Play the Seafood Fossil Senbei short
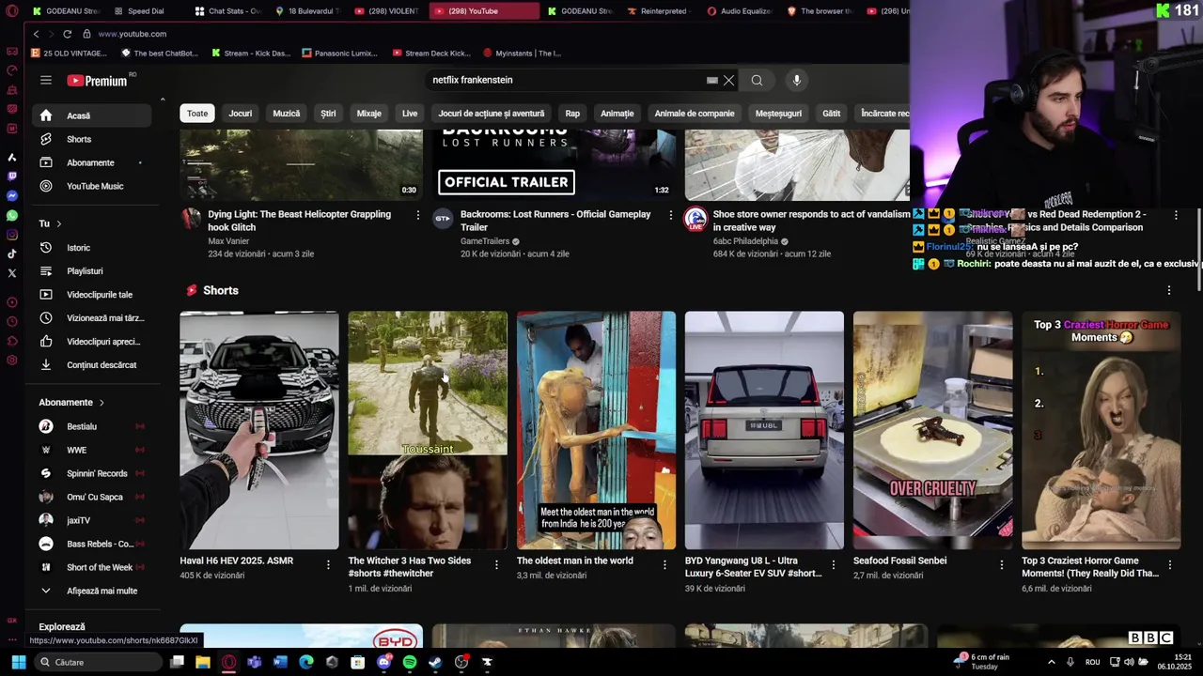 933,430
